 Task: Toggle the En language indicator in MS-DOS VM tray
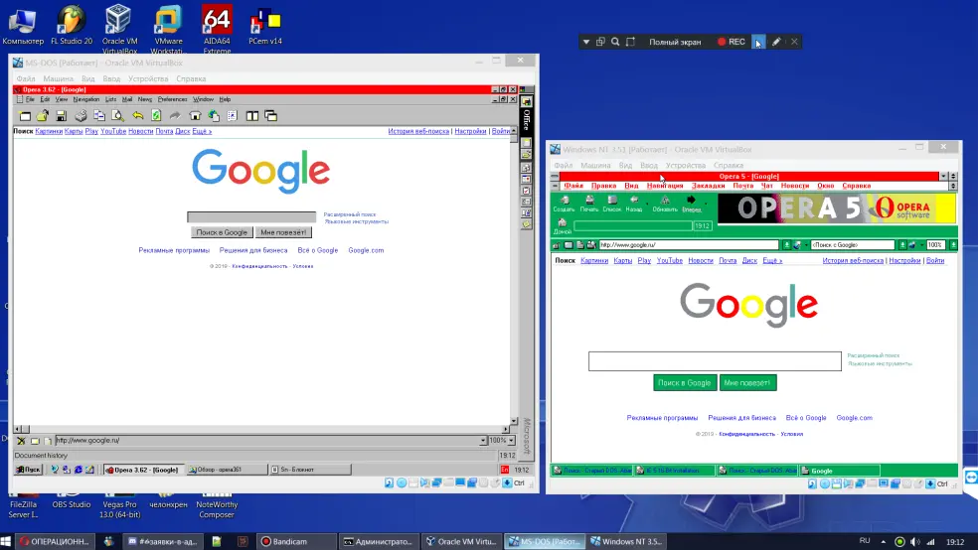click(x=505, y=470)
